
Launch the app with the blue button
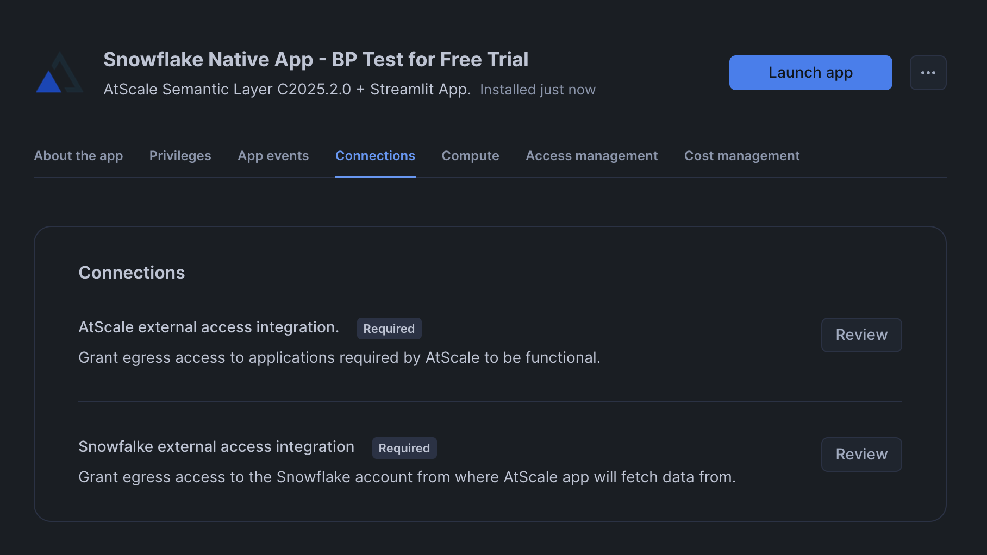tap(810, 73)
